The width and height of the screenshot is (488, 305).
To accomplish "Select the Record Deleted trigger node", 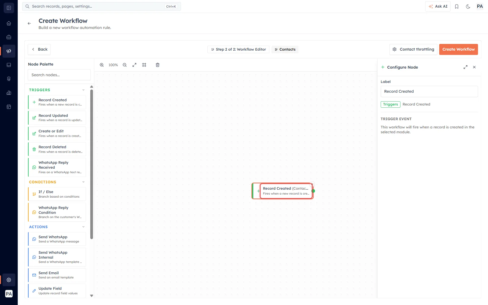I will [x=57, y=149].
